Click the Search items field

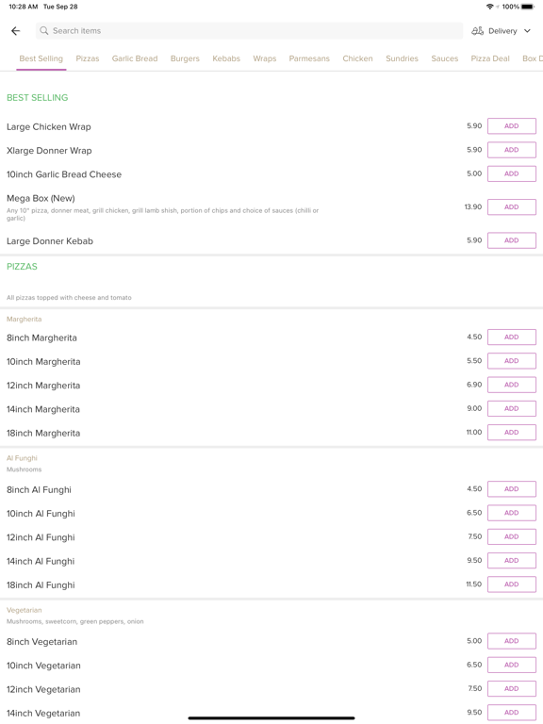[249, 31]
